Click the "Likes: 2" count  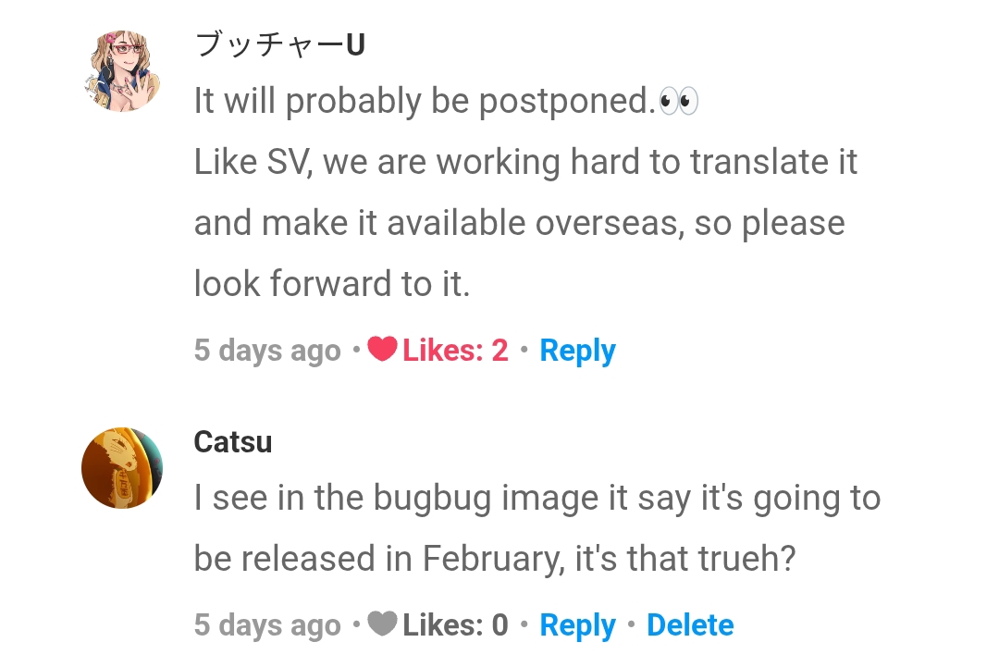[455, 351]
